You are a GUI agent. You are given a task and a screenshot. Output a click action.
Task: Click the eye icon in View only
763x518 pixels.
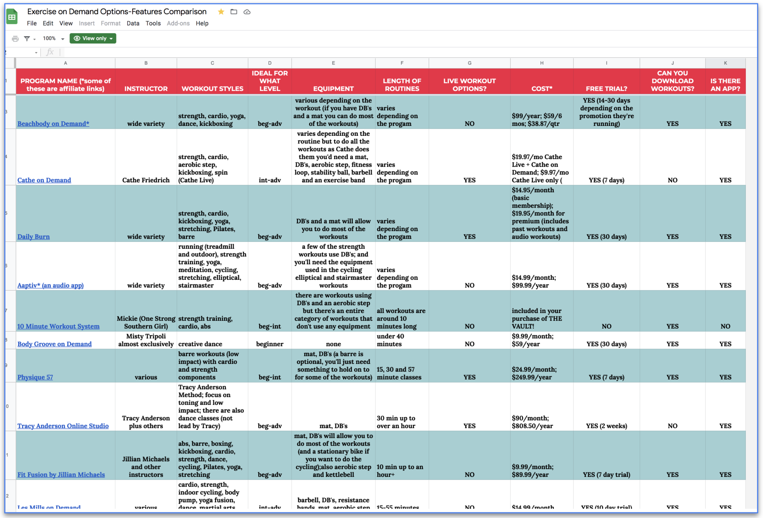(x=77, y=38)
